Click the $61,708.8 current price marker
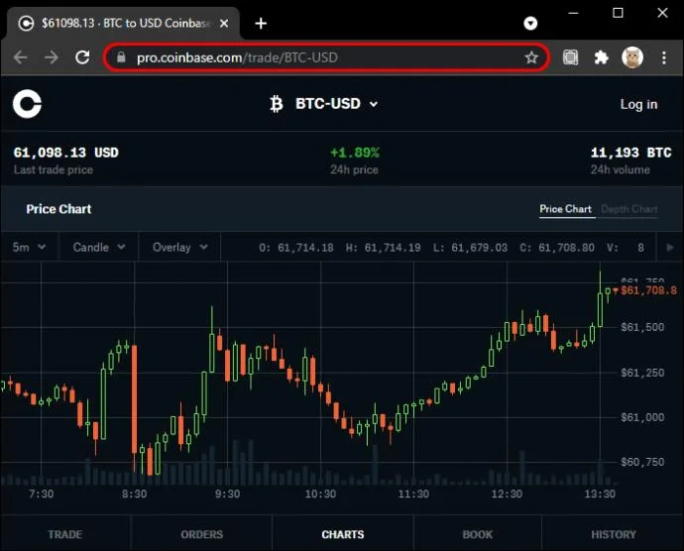The image size is (684, 551). [648, 290]
